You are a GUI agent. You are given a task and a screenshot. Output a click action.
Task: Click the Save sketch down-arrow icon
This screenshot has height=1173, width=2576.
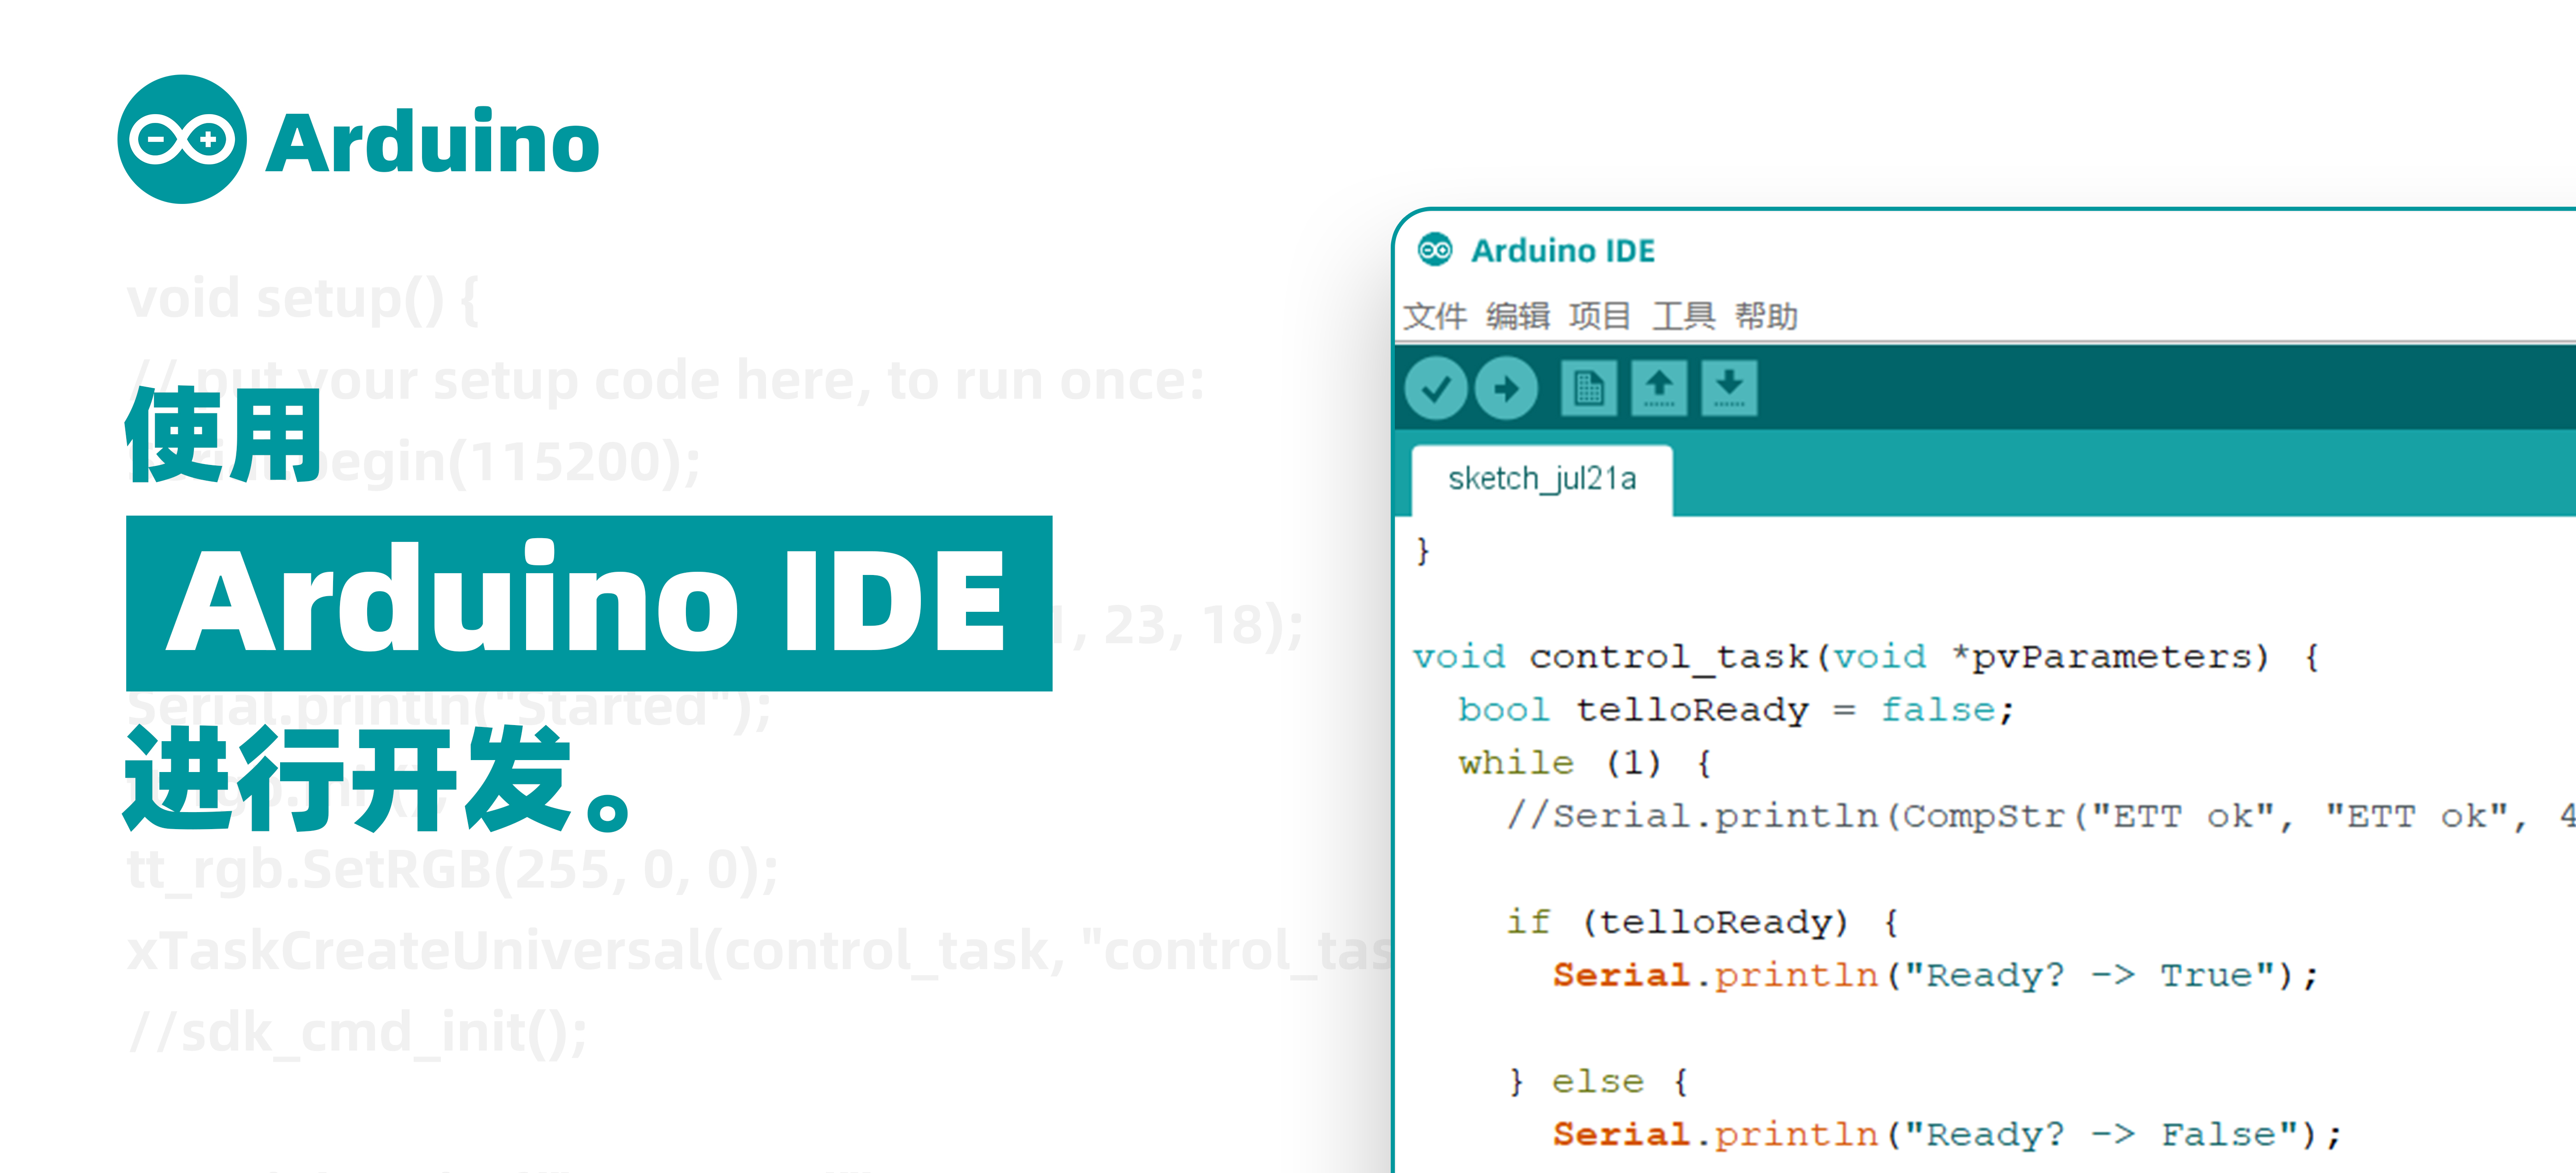click(x=1729, y=388)
